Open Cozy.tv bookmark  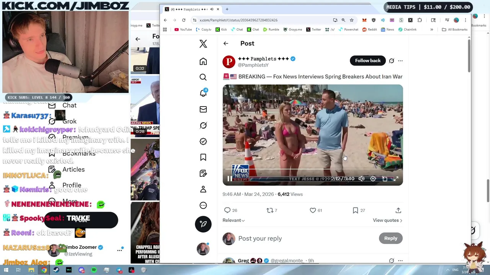coord(203,29)
